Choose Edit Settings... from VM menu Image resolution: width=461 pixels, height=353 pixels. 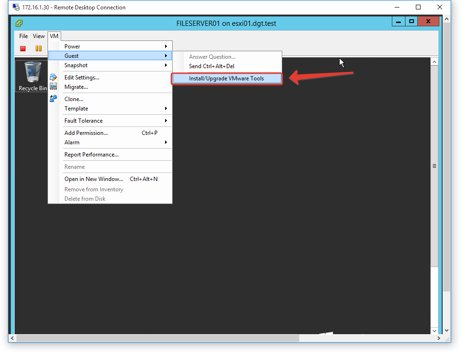click(110, 78)
